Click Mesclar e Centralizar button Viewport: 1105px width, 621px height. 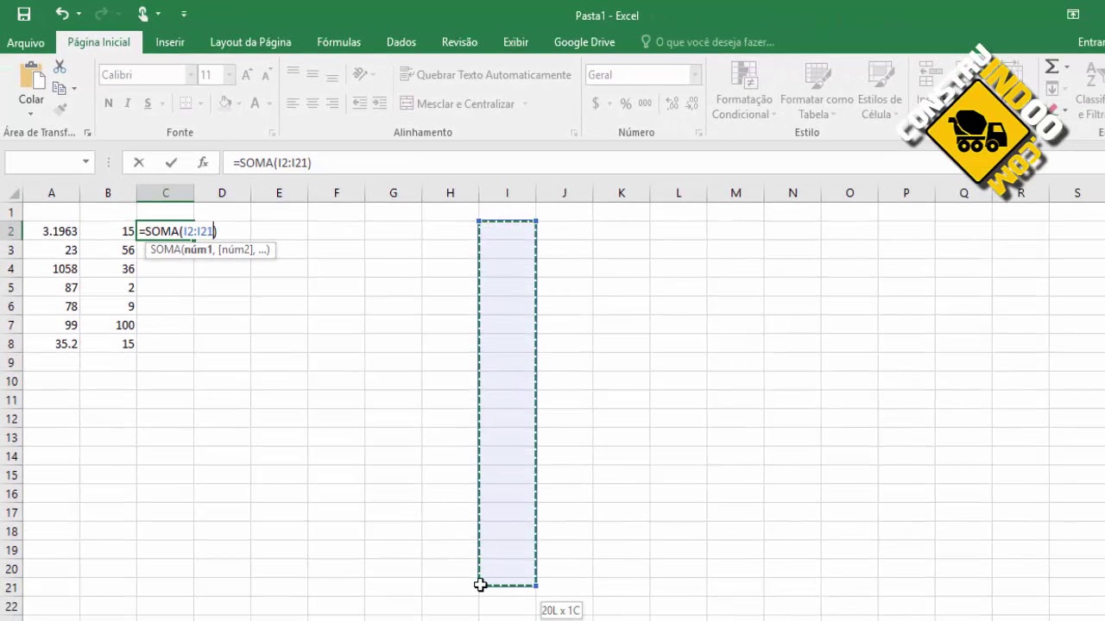pos(458,103)
